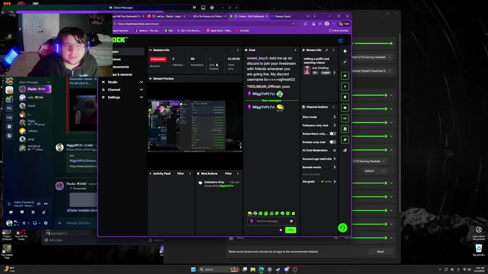This screenshot has height=274, width=488.
Task: Toggle Emotes-only chat switch
Action: click(333, 142)
